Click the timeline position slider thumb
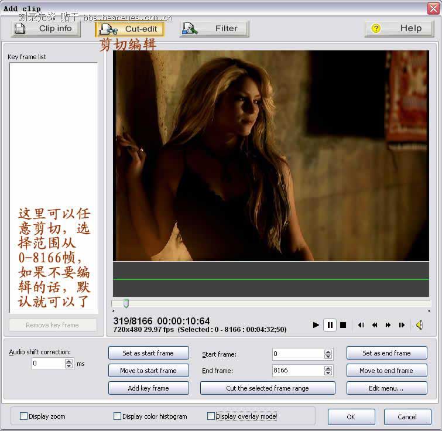 126,303
